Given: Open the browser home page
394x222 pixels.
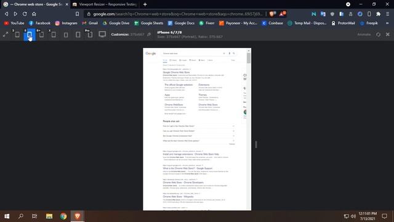Looking at the screenshot, I should [x=34, y=14].
